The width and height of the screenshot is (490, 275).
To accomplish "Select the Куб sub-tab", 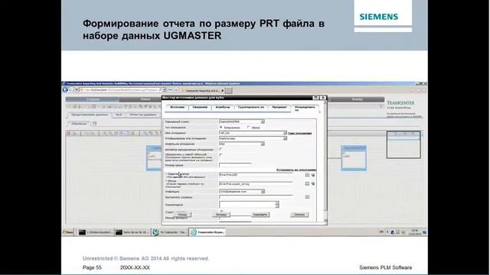I will click(119, 115).
